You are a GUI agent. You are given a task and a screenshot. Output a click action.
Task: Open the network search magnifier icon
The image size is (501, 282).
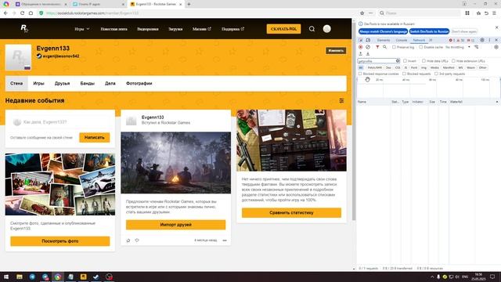pos(384,47)
